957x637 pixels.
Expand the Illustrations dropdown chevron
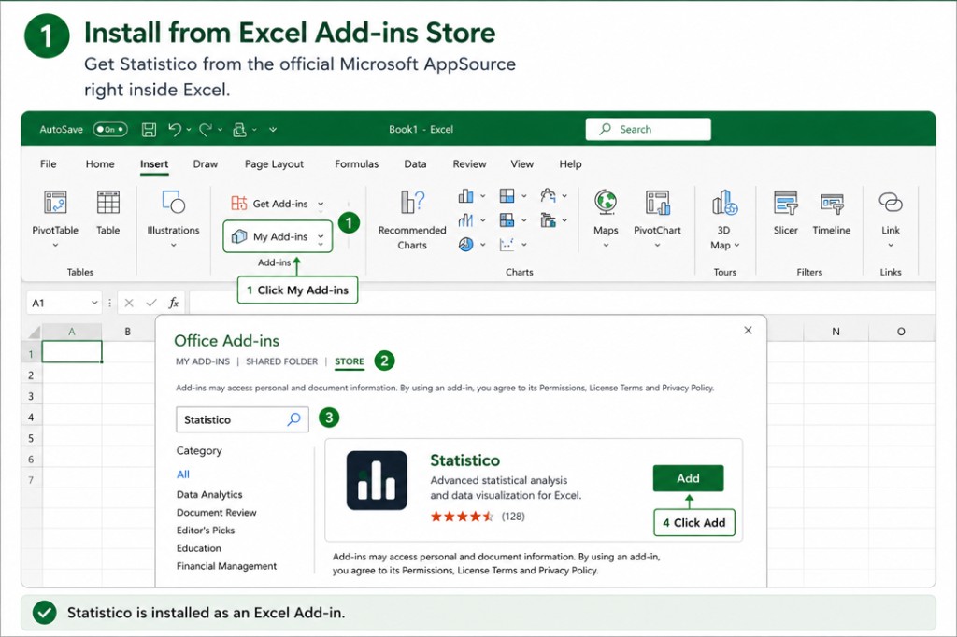pyautogui.click(x=173, y=246)
